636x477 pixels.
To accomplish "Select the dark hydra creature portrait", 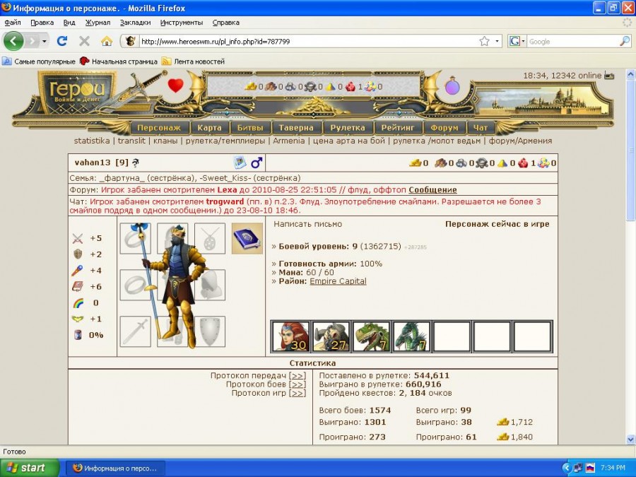I will [x=411, y=336].
